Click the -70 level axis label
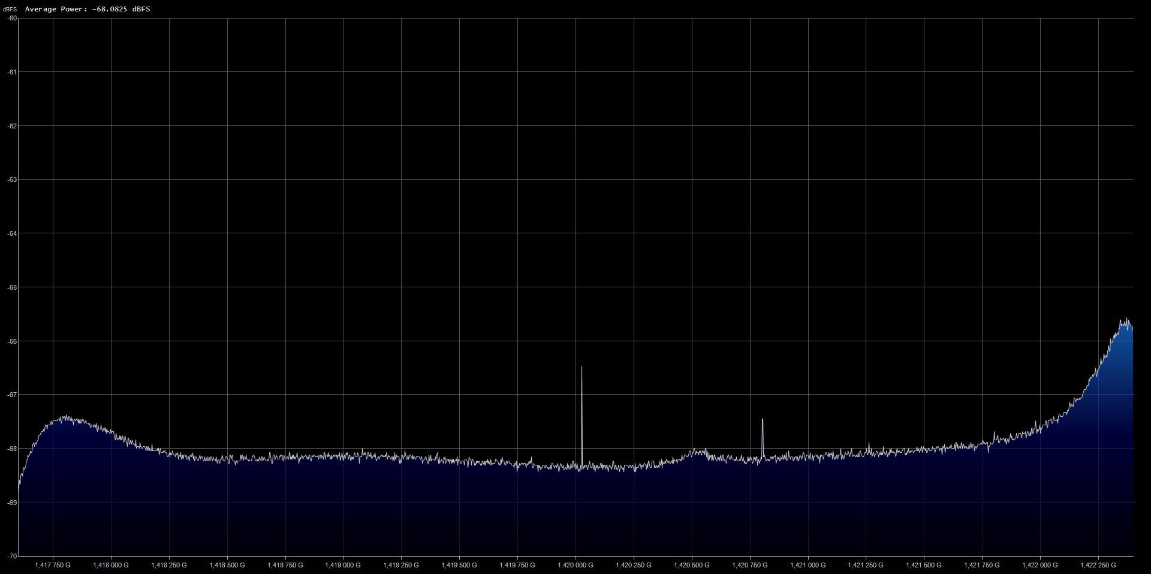Image resolution: width=1151 pixels, height=574 pixels. click(x=12, y=556)
